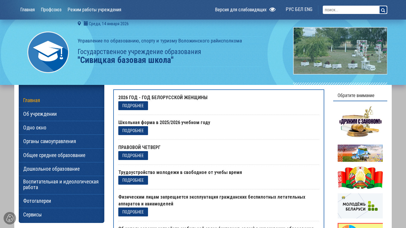Open Режим работы учреждения menu item
Viewport: 406px width, 228px height.
pyautogui.click(x=95, y=9)
